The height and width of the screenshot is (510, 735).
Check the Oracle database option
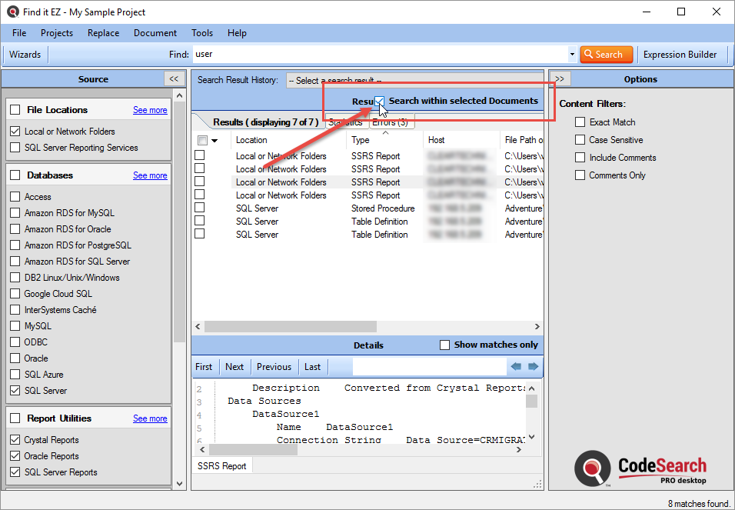click(x=15, y=358)
